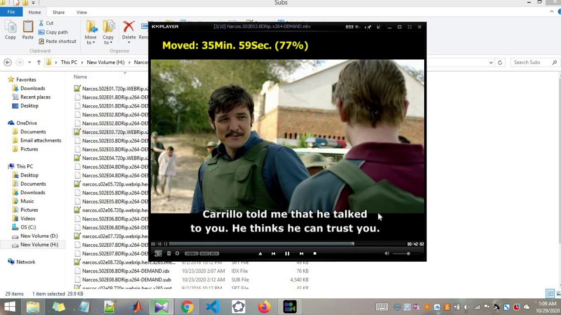Image resolution: width=561 pixels, height=315 pixels.
Task: Switch Explorer to details view icon
Action: pos(550,294)
